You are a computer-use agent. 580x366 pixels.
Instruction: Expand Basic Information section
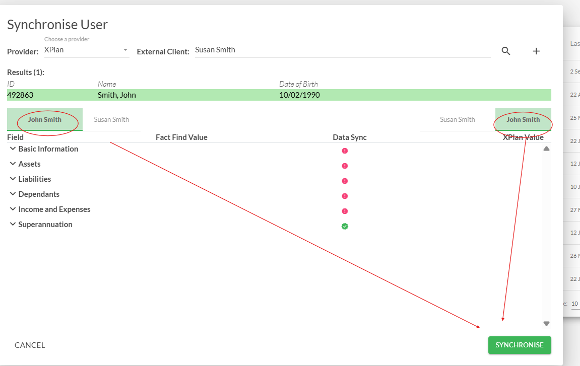click(x=13, y=149)
